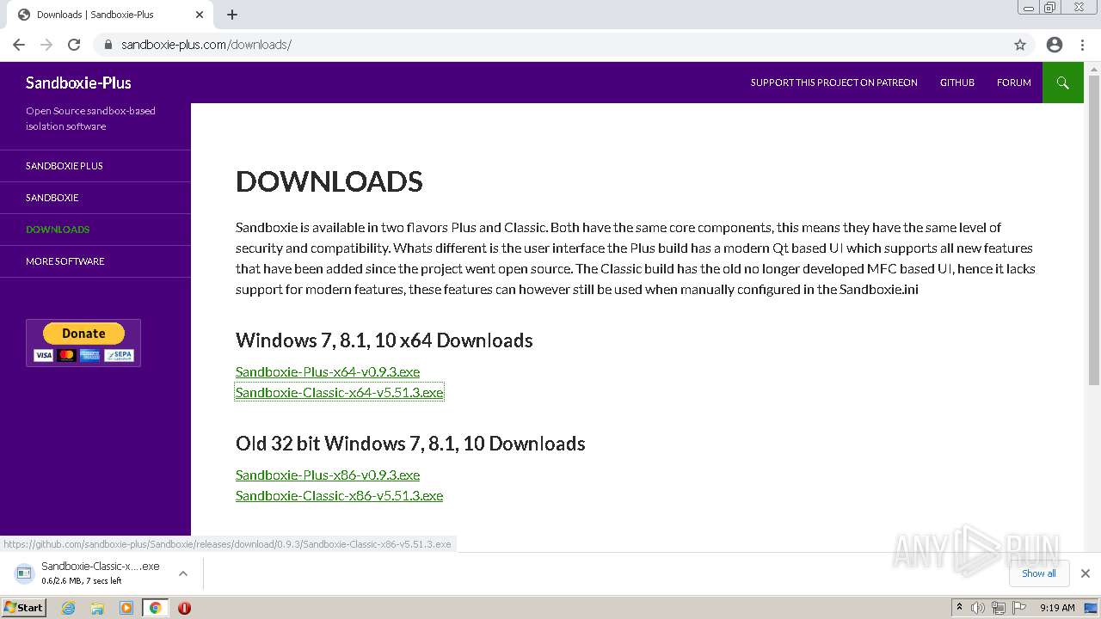Image resolution: width=1101 pixels, height=619 pixels.
Task: Click Chrome icon in taskbar
Action: point(156,608)
